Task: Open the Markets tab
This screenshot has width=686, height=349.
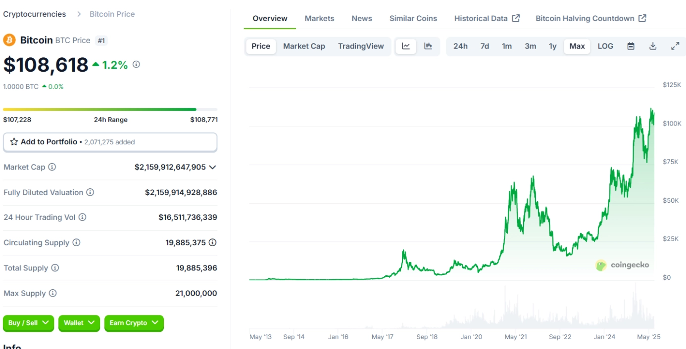Action: [319, 18]
